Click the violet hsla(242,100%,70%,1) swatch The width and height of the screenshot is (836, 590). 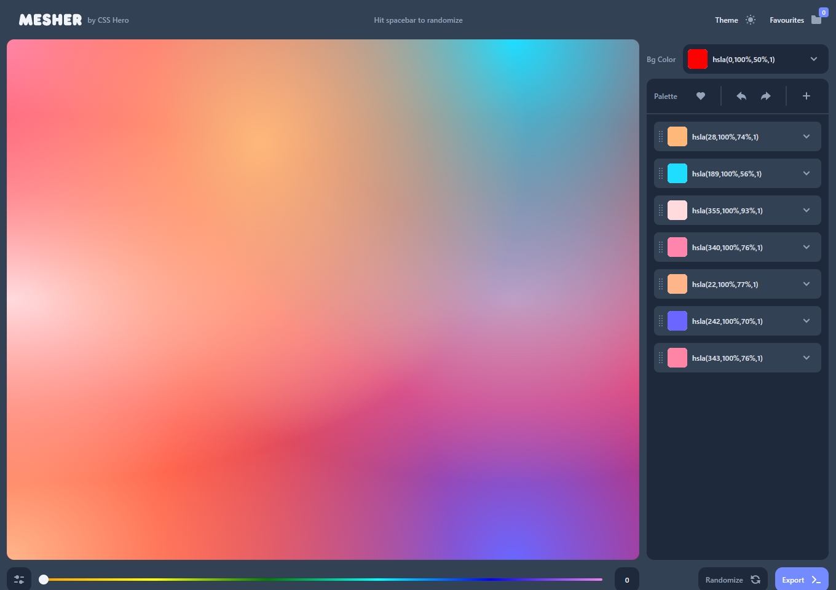click(677, 321)
